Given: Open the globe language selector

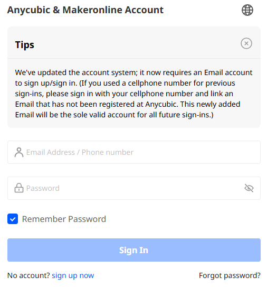Looking at the screenshot, I should click(247, 10).
